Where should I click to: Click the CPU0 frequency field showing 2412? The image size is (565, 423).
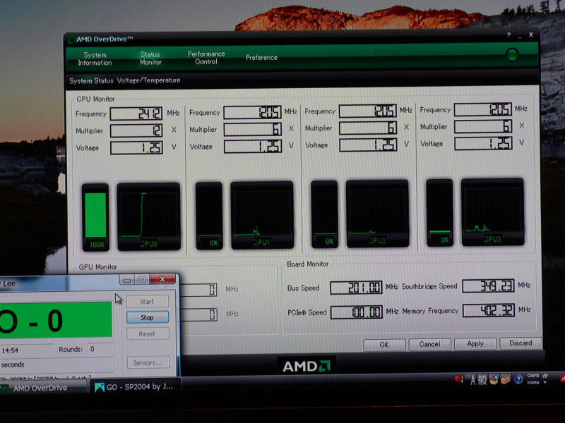click(x=136, y=114)
